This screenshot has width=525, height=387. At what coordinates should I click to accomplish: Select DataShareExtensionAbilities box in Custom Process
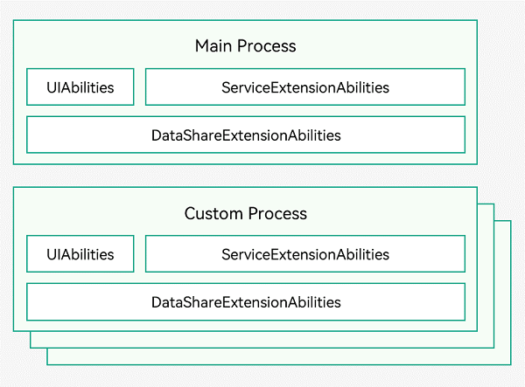click(246, 301)
